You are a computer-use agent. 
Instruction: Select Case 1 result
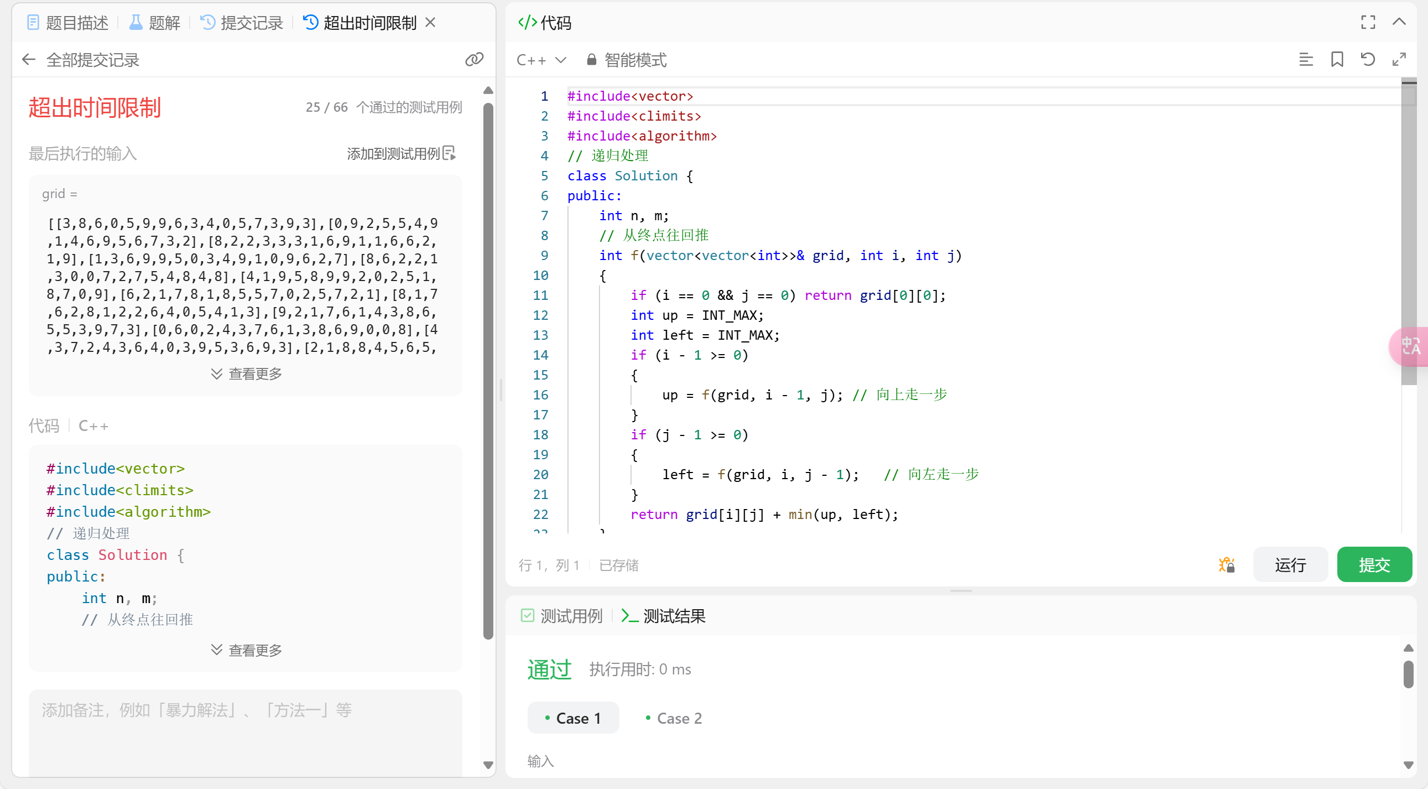click(x=572, y=718)
